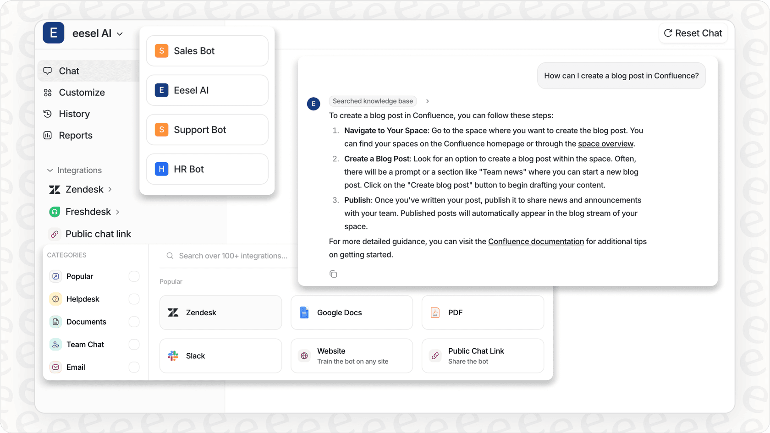Click the HR Bot avatar icon
Image resolution: width=770 pixels, height=433 pixels.
point(161,169)
